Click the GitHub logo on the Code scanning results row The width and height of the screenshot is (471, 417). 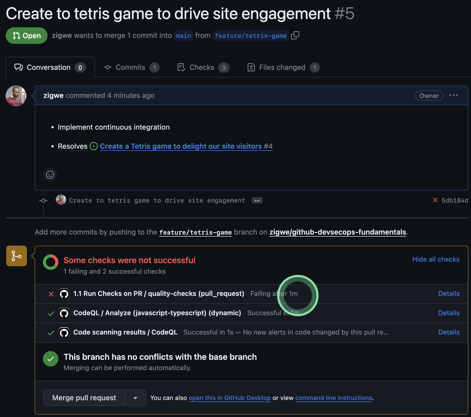(64, 333)
